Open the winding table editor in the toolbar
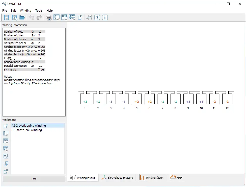The image size is (246, 187). [x=72, y=17]
